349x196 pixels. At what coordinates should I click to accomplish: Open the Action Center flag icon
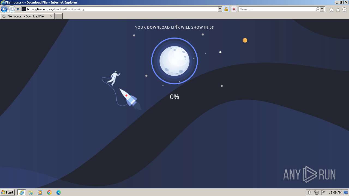(323, 192)
